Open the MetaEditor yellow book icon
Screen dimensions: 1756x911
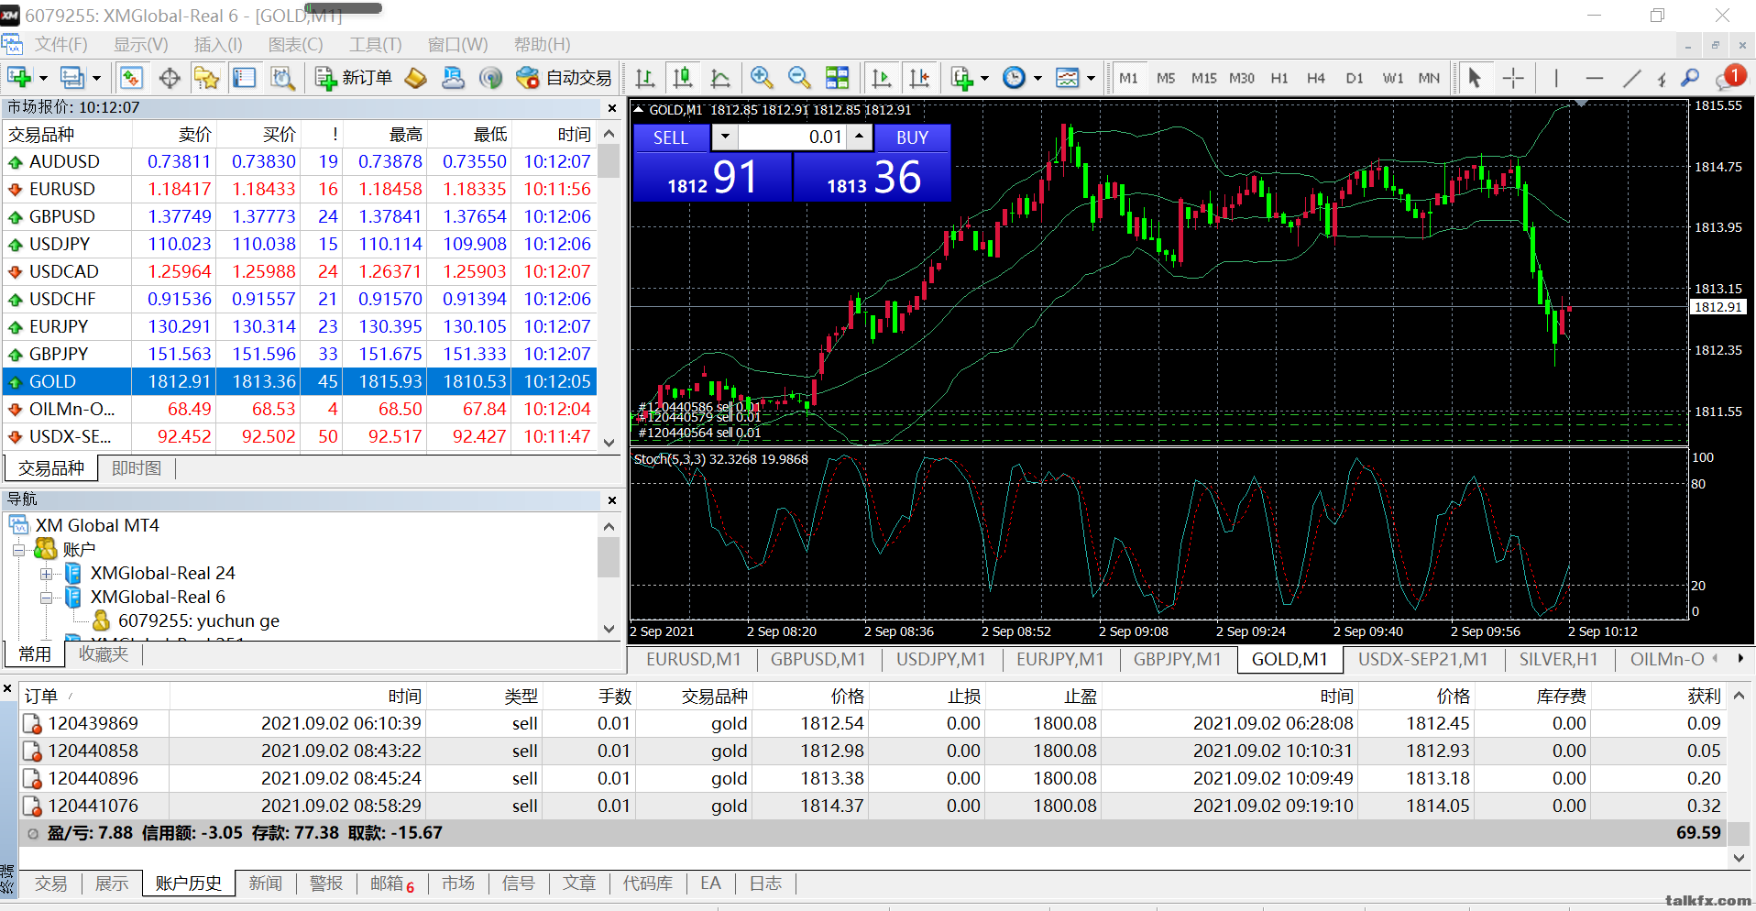[416, 78]
